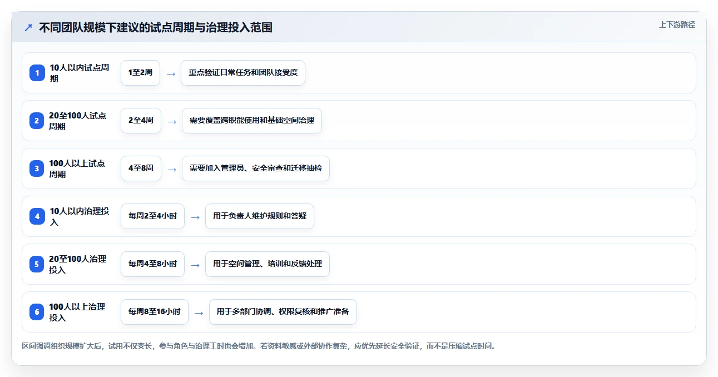Click the 每周8至16小时 value chip

[x=155, y=312]
